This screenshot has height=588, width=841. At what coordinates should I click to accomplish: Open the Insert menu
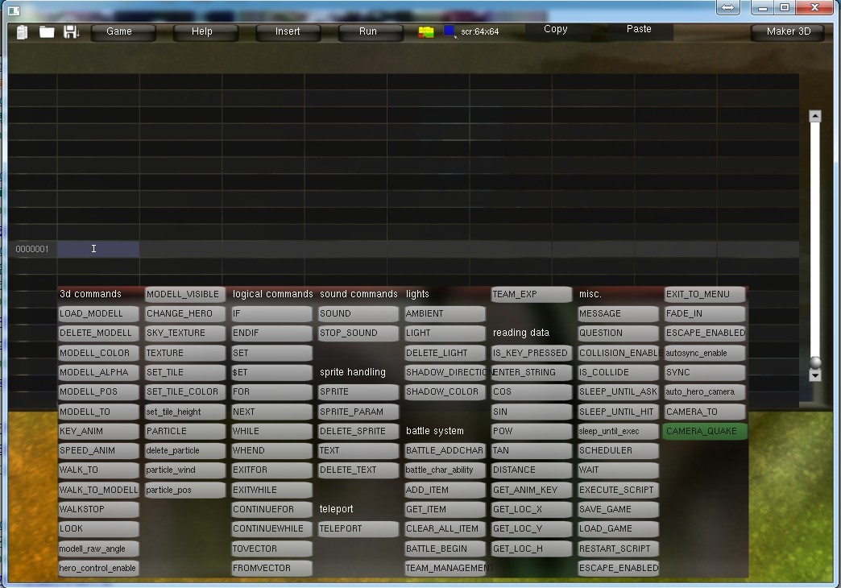288,31
